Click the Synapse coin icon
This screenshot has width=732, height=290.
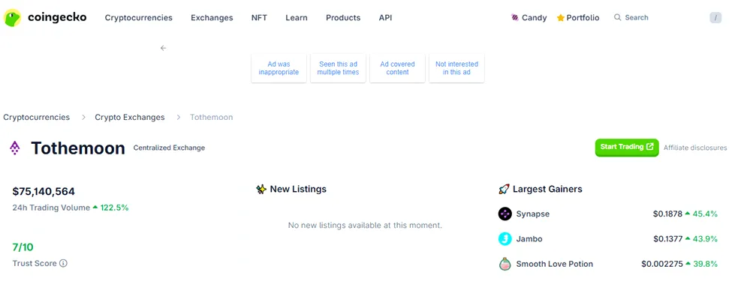[x=505, y=214]
